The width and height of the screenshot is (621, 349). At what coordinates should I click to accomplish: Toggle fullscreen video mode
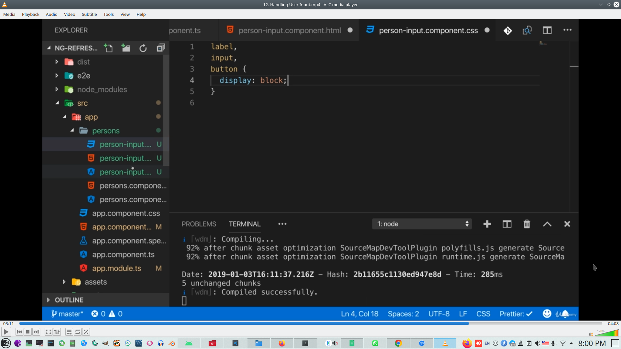pyautogui.click(x=48, y=332)
